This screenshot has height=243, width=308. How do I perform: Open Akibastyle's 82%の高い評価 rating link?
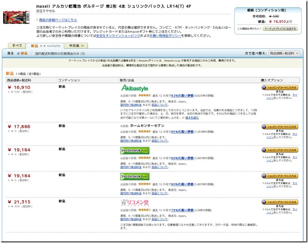tap(181, 95)
